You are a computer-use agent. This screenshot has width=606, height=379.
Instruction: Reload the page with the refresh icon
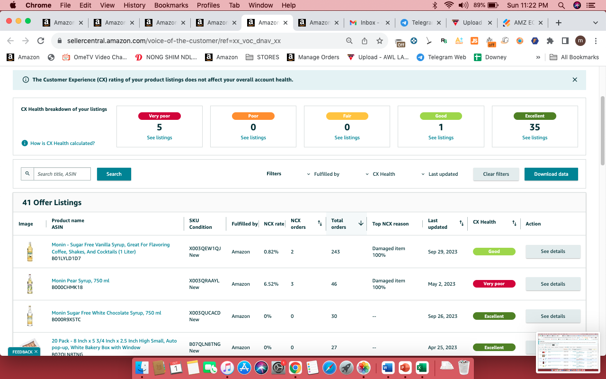click(x=41, y=41)
